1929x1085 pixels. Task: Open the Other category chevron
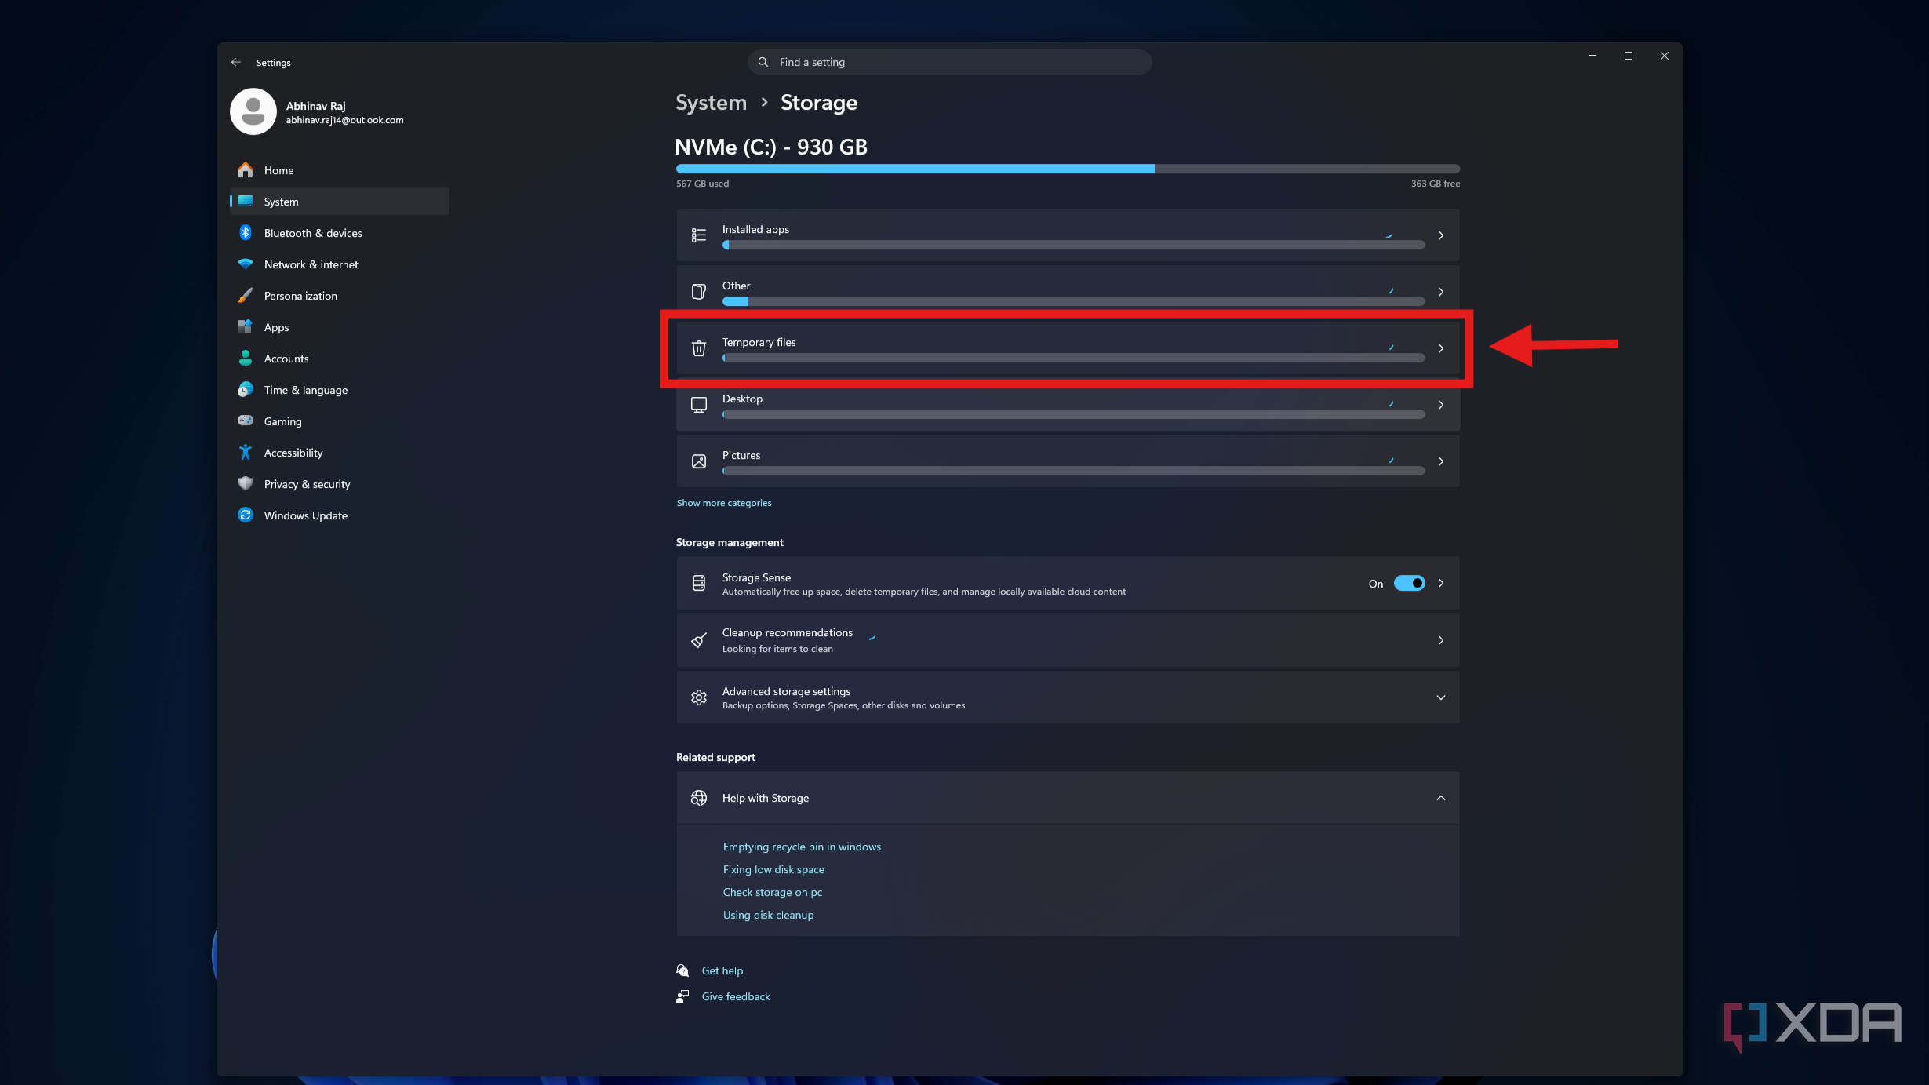[x=1441, y=292]
